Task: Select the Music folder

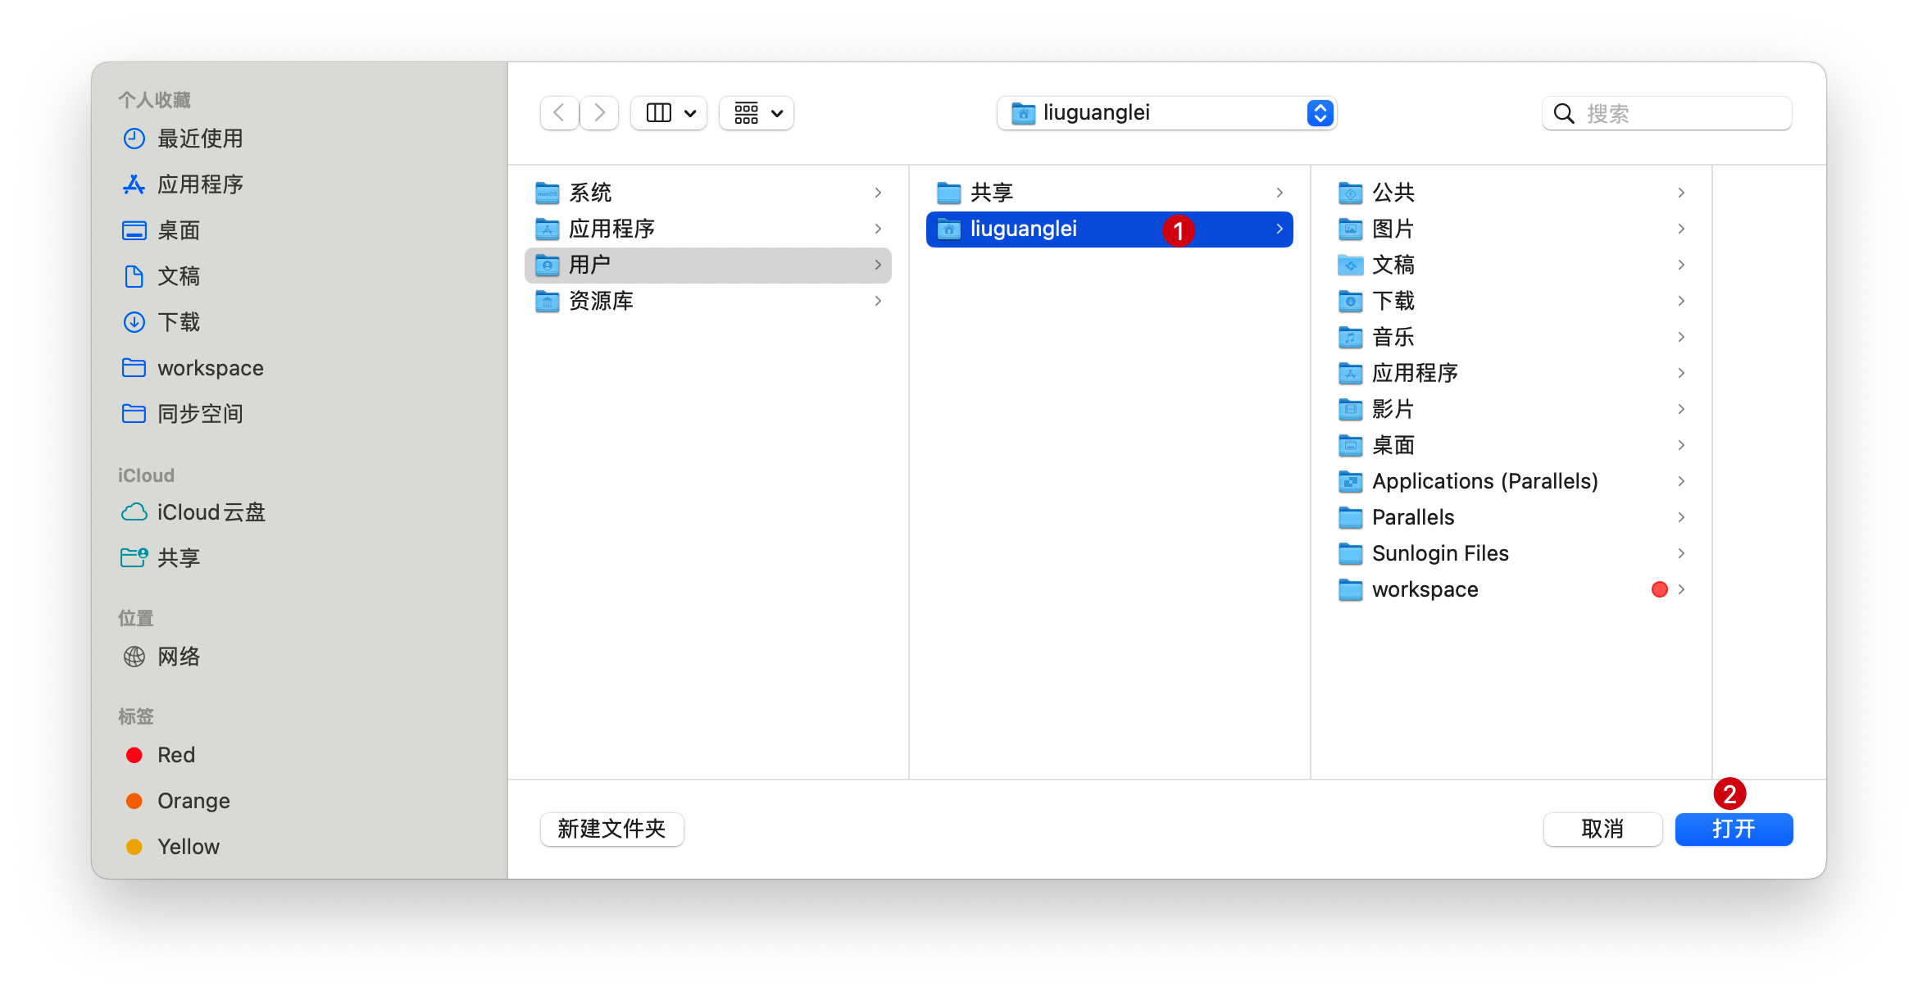Action: (x=1393, y=337)
